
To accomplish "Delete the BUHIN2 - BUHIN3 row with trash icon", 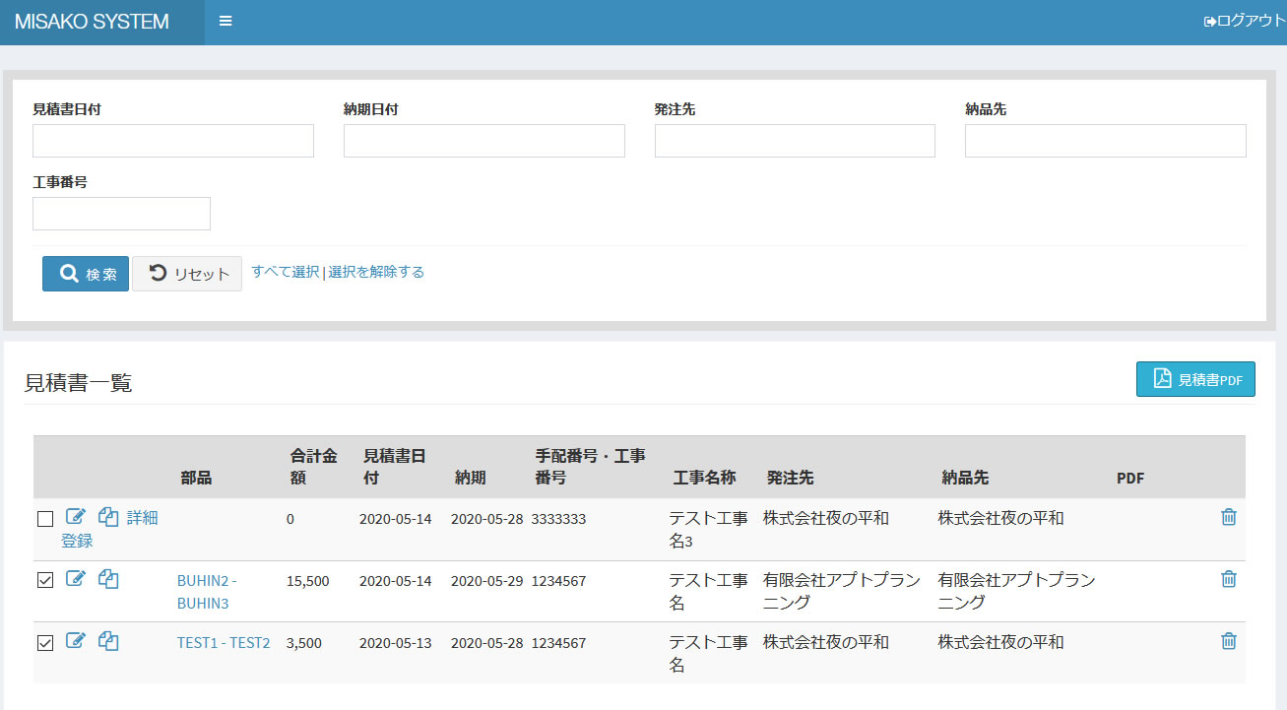I will (1228, 579).
